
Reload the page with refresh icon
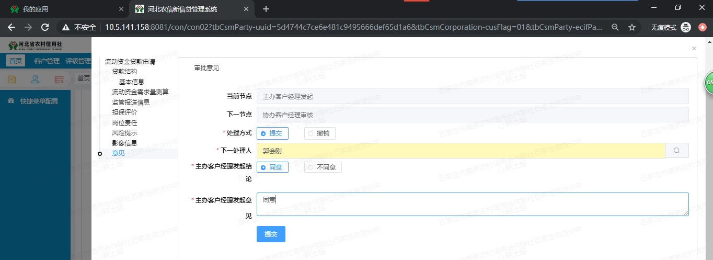pyautogui.click(x=45, y=27)
